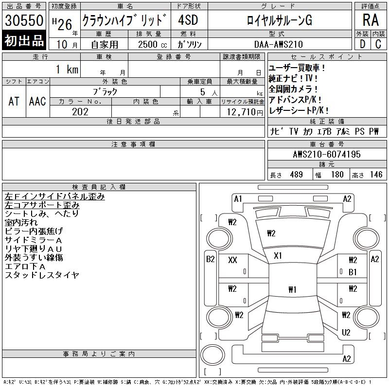
Task: Click A1 mark on front bumper diagram
Action: pyautogui.click(x=238, y=199)
